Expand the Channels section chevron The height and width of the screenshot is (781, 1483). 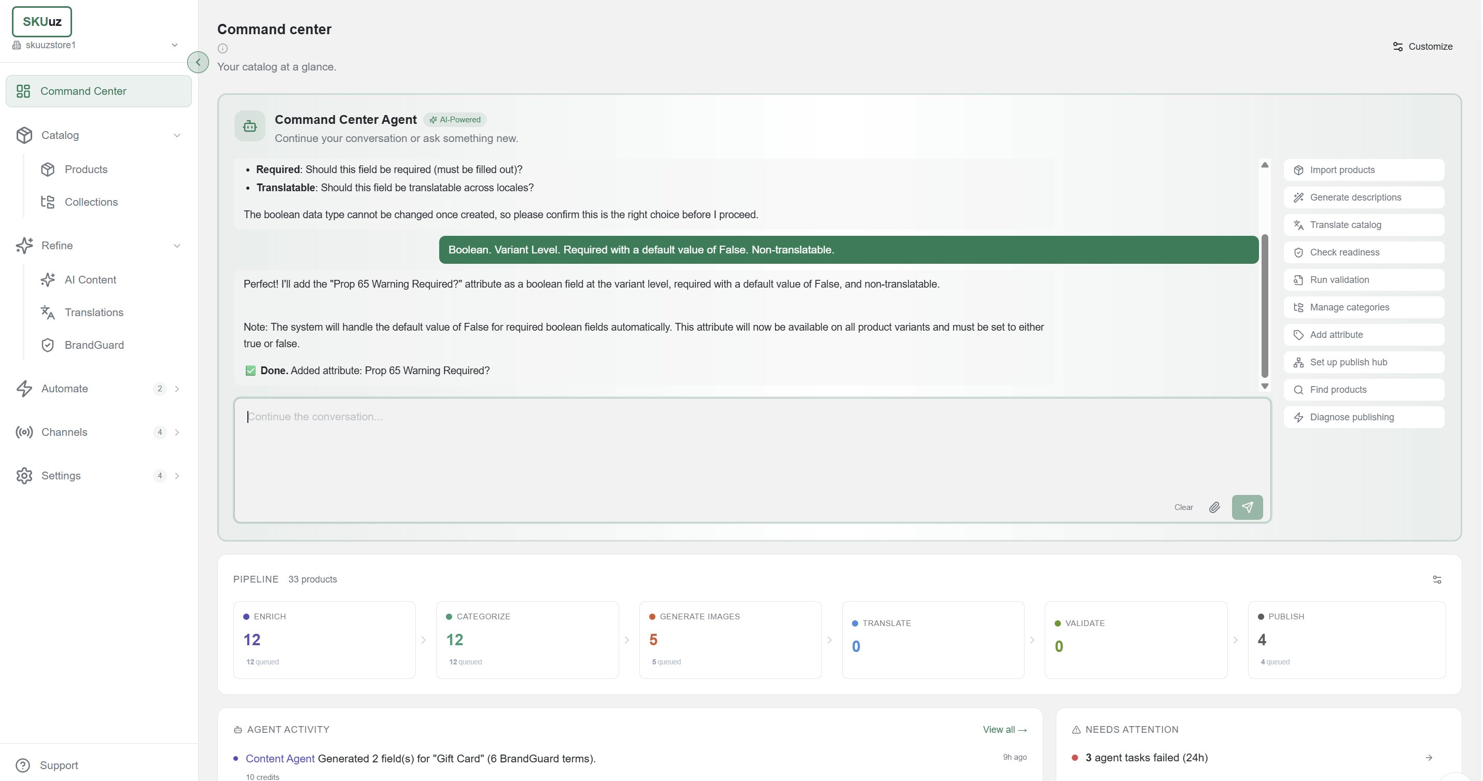177,432
